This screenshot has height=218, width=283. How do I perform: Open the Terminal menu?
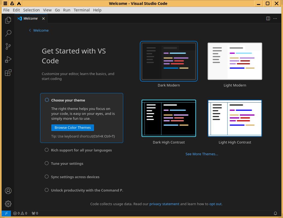pos(81,10)
